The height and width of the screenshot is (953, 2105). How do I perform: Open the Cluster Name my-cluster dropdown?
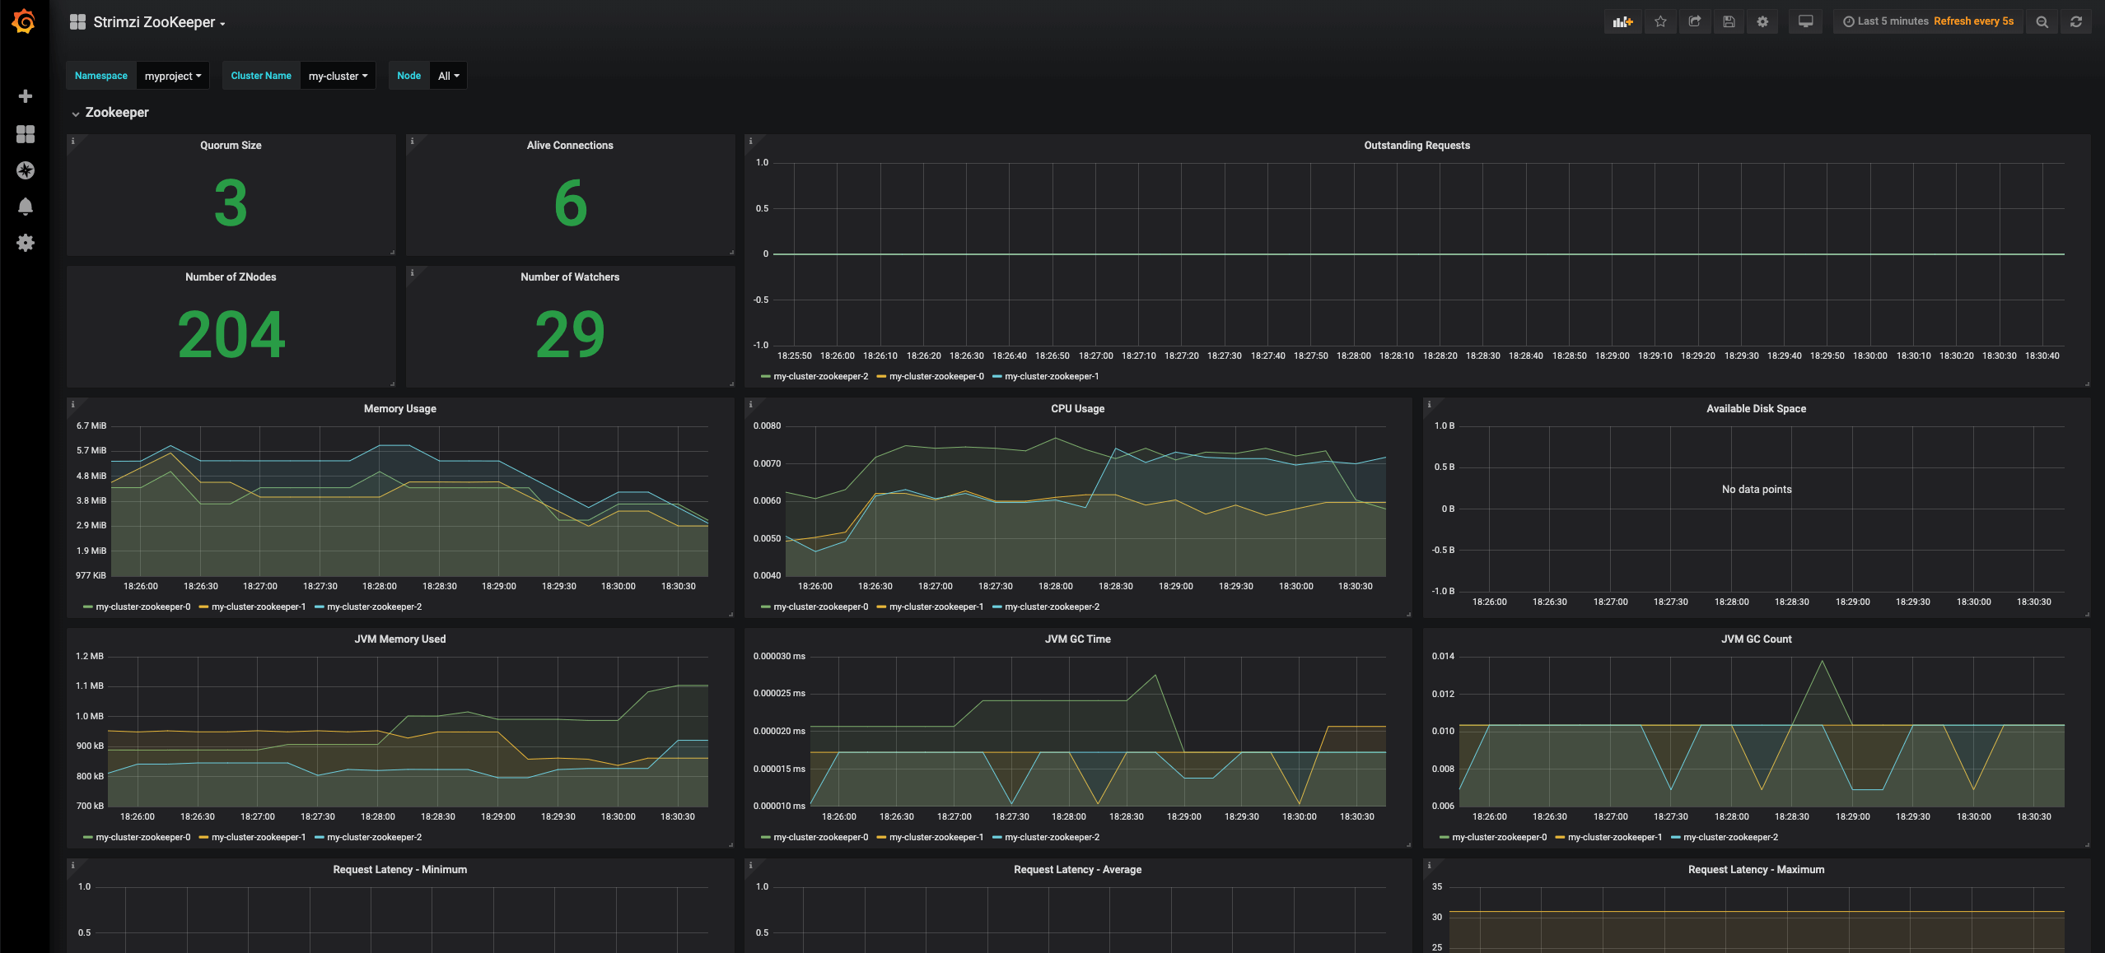coord(338,76)
